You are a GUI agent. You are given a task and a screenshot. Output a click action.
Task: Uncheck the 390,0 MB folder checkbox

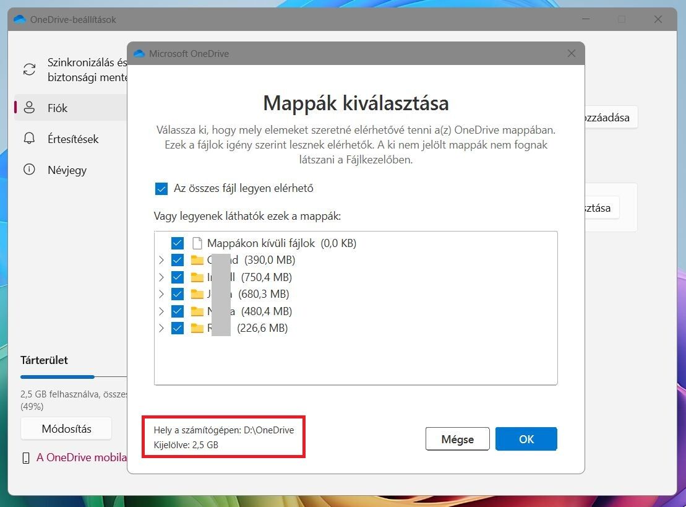tap(177, 260)
